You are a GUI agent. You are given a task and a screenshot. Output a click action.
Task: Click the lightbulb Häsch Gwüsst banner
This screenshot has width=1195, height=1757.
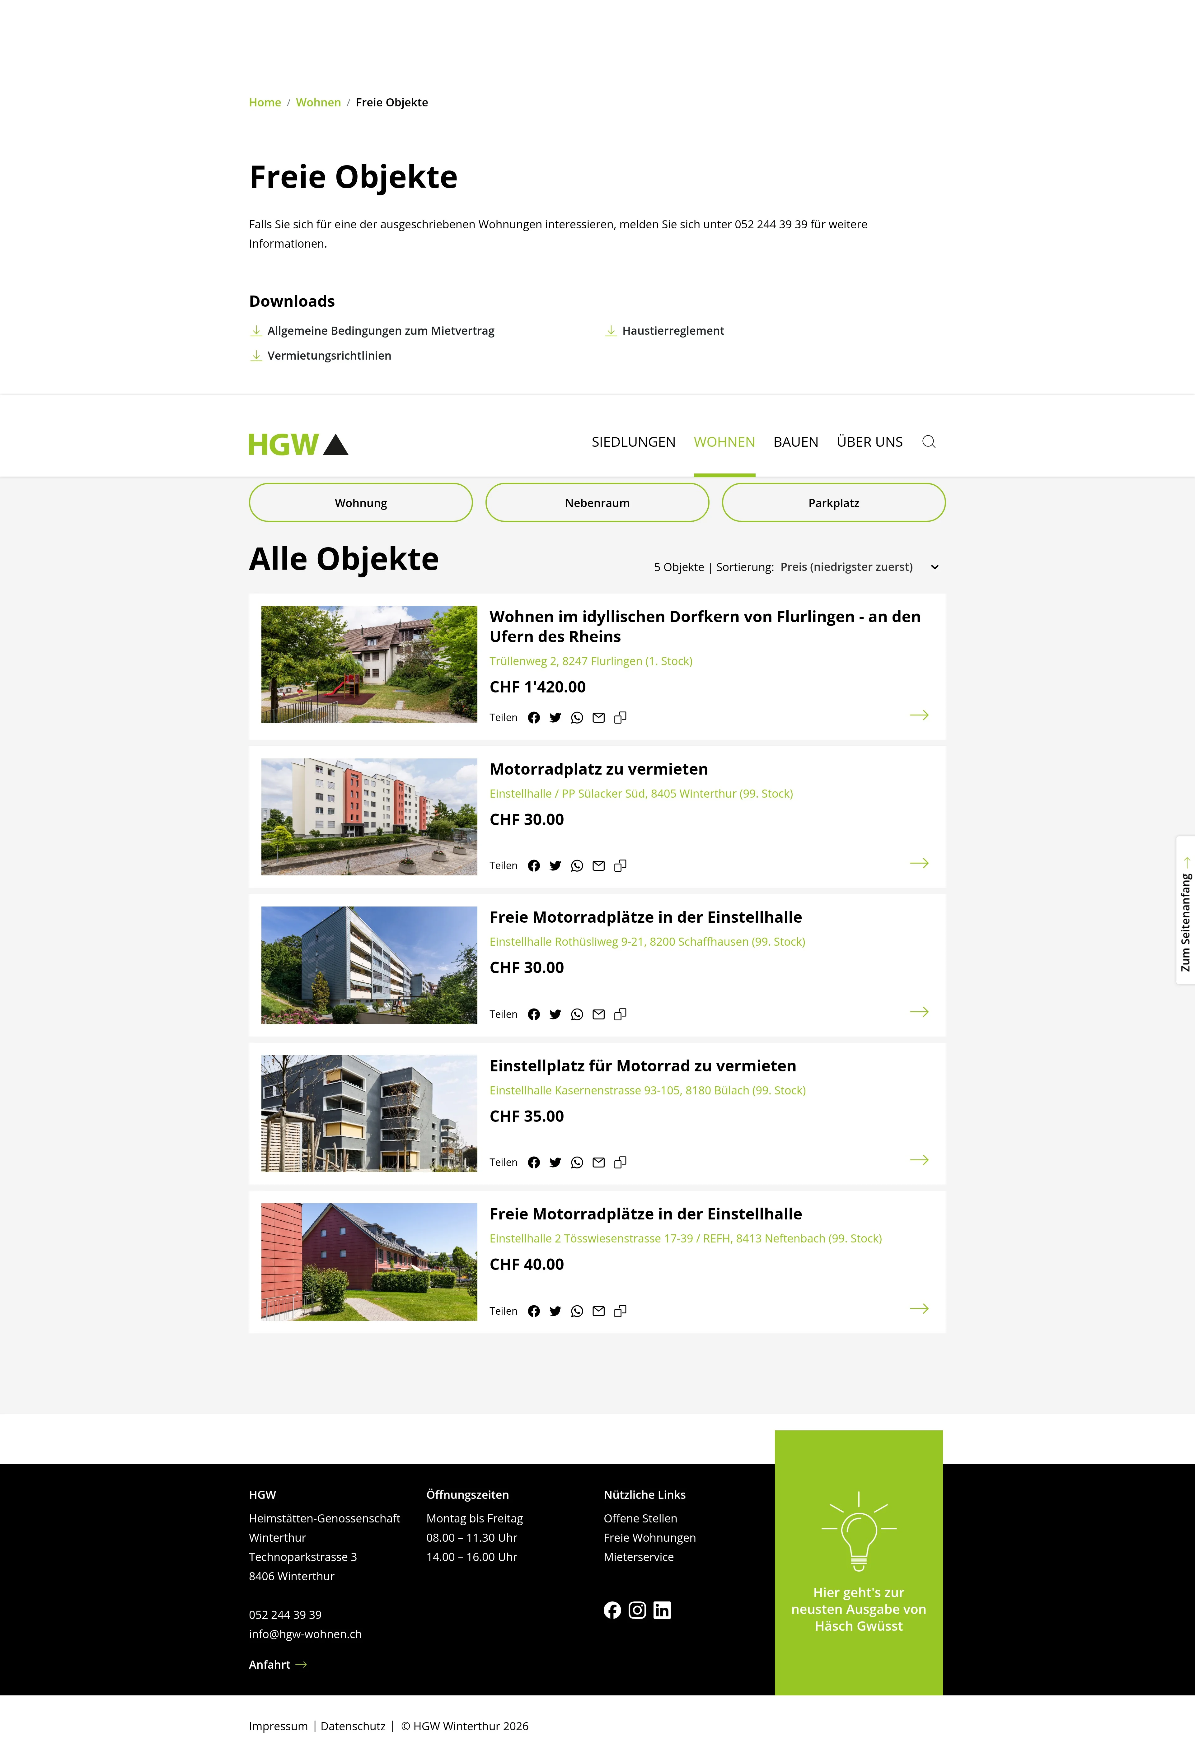[x=858, y=1563]
